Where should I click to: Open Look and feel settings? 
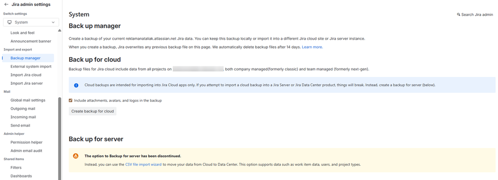point(22,33)
